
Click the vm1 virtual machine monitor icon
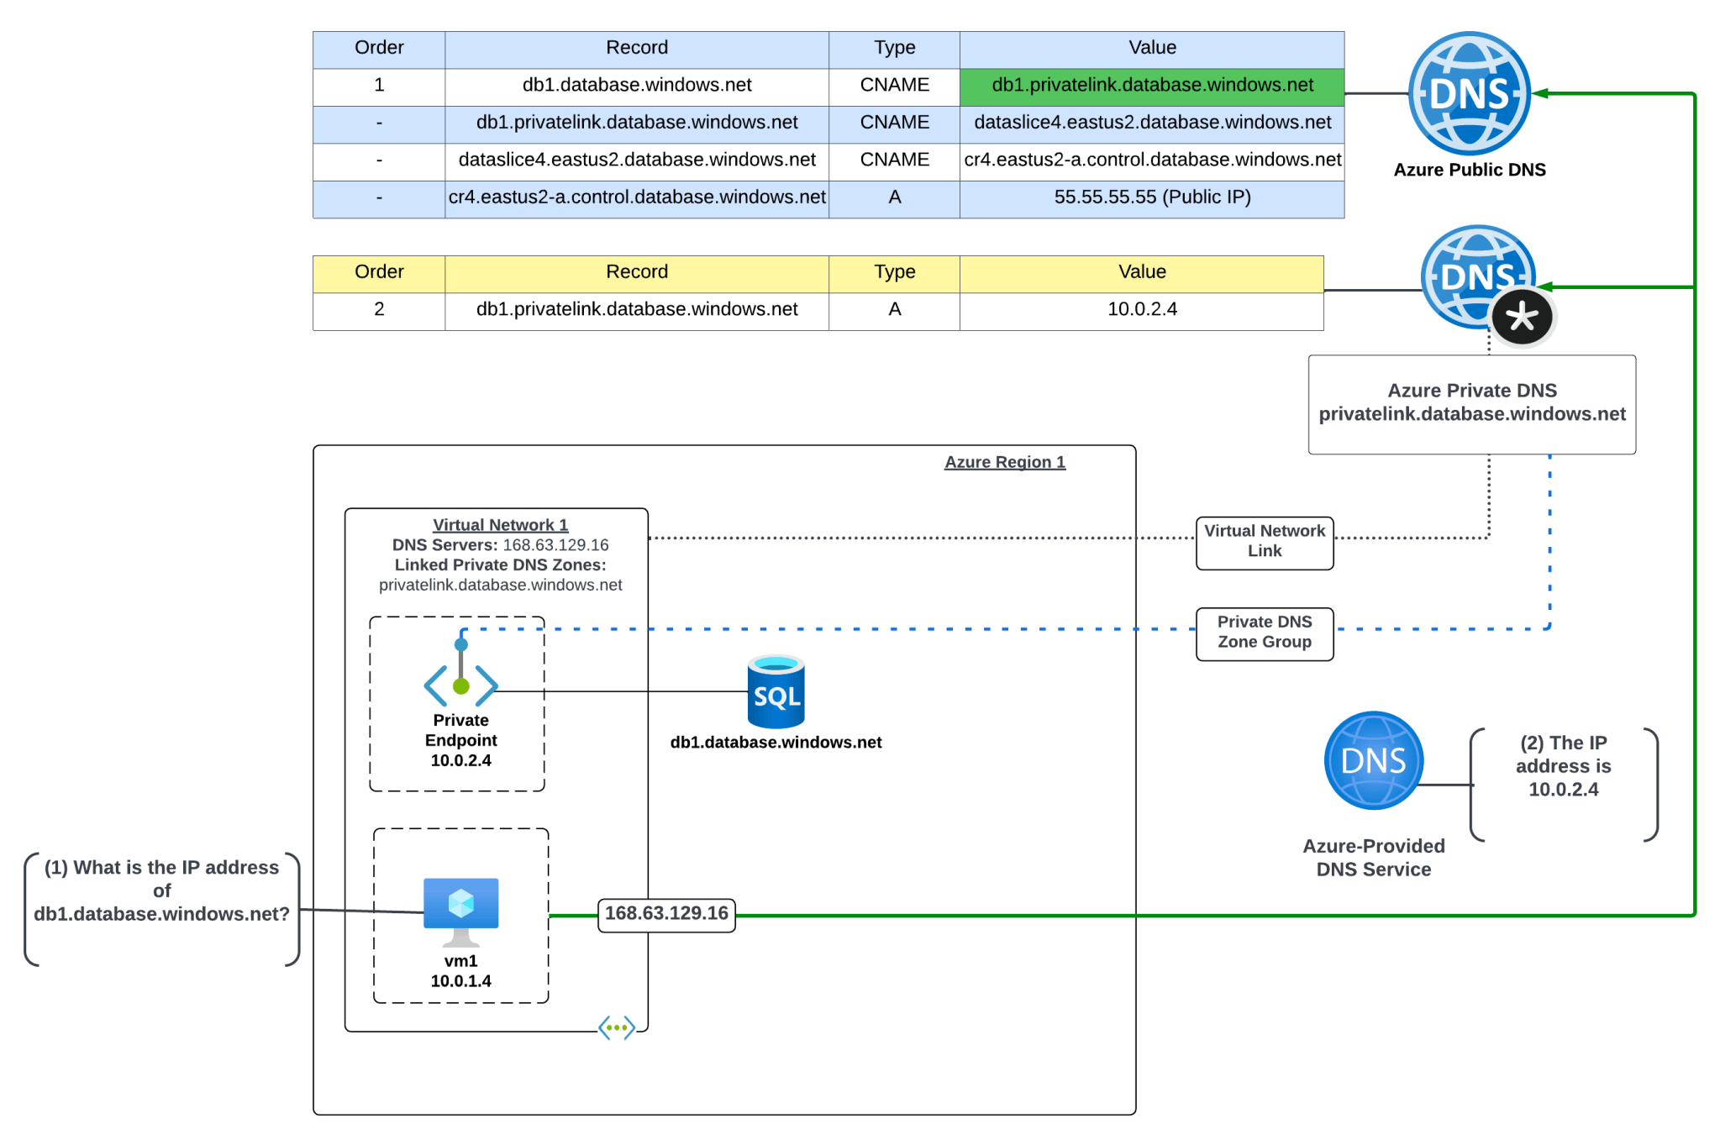pos(460,912)
